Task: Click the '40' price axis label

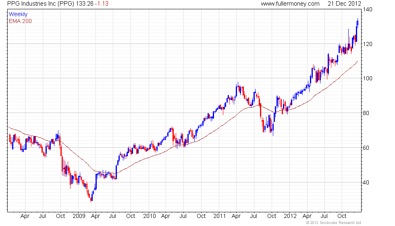Action: point(366,182)
